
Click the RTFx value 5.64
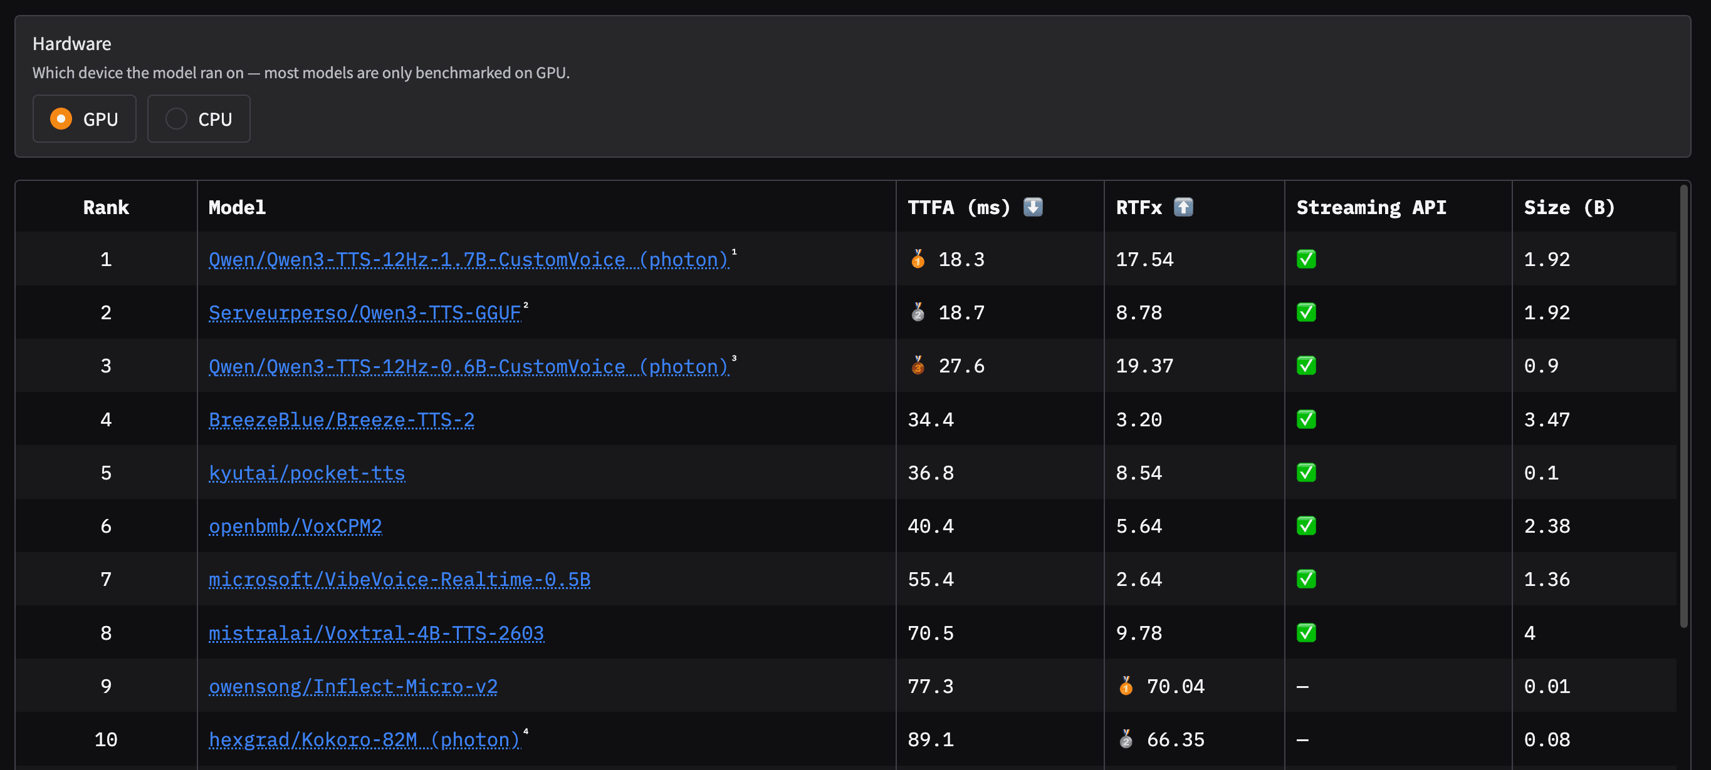pyautogui.click(x=1139, y=526)
